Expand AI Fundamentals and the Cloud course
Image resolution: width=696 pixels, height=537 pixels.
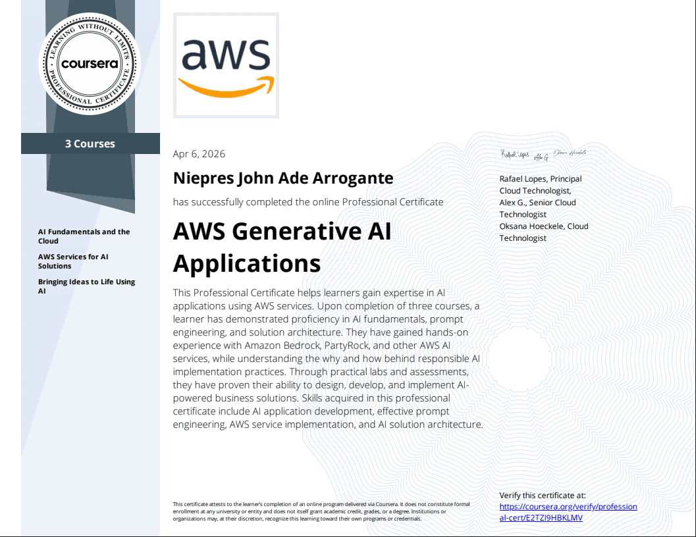[84, 236]
